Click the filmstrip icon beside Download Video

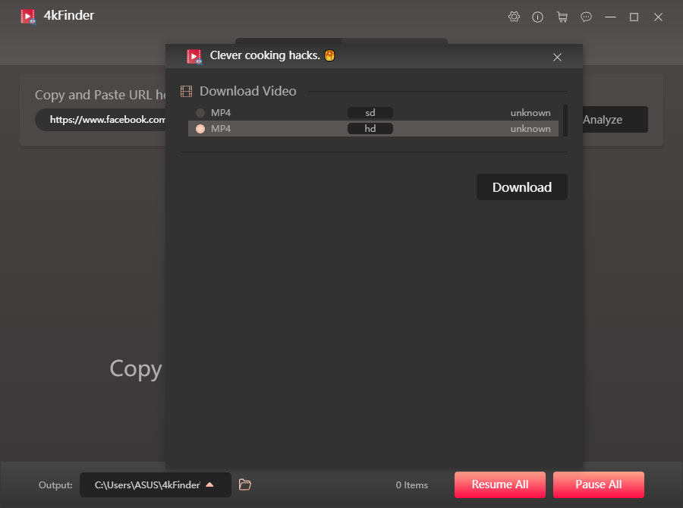[185, 90]
